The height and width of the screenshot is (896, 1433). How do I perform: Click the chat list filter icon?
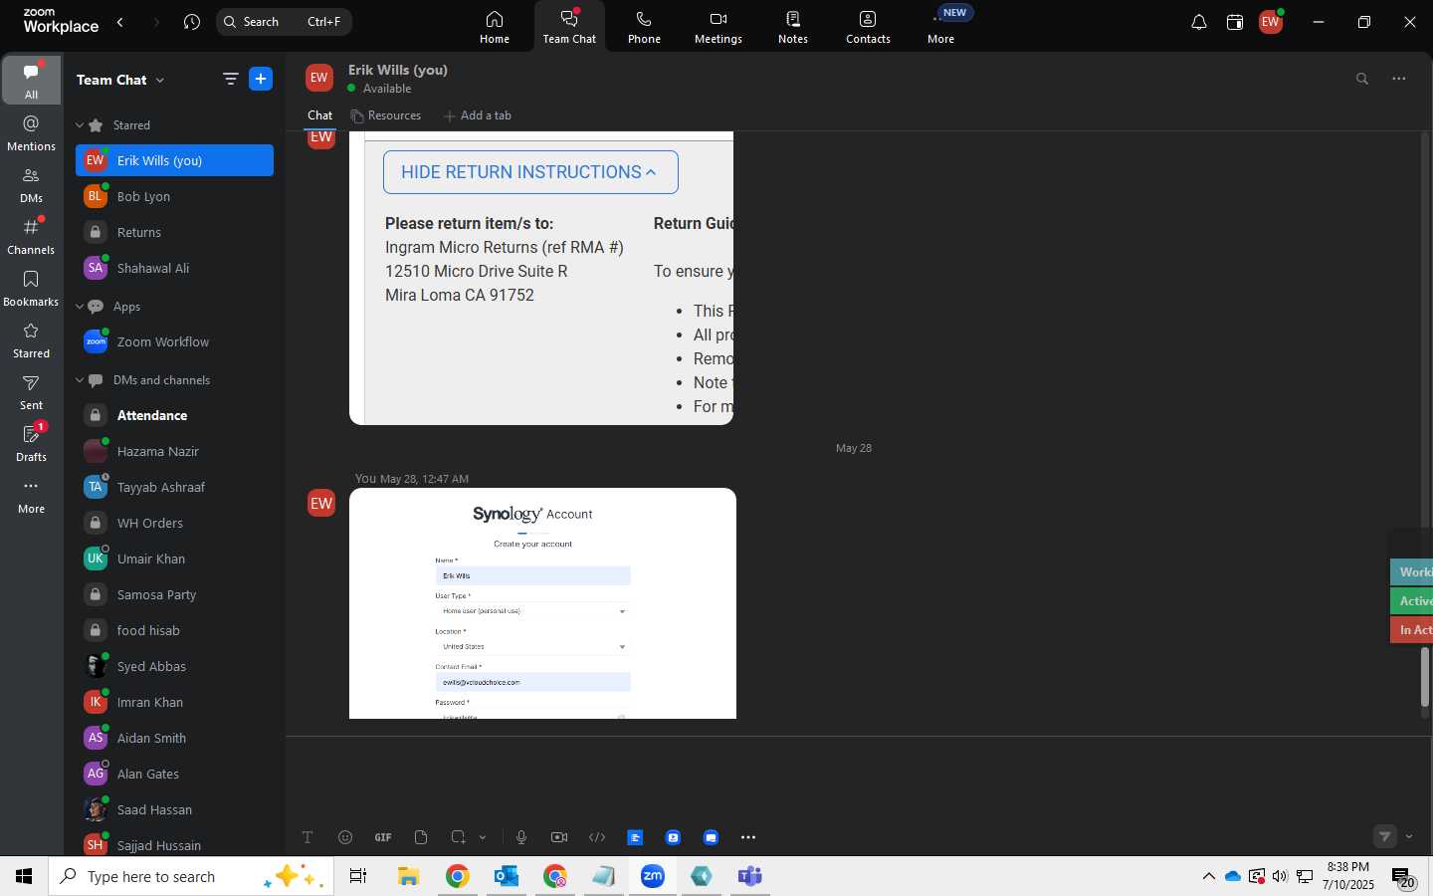[230, 80]
